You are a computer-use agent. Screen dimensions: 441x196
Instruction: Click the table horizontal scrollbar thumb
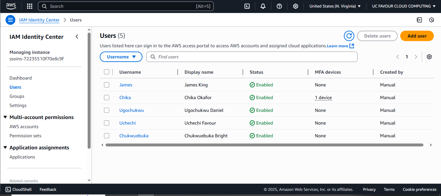click(x=264, y=145)
